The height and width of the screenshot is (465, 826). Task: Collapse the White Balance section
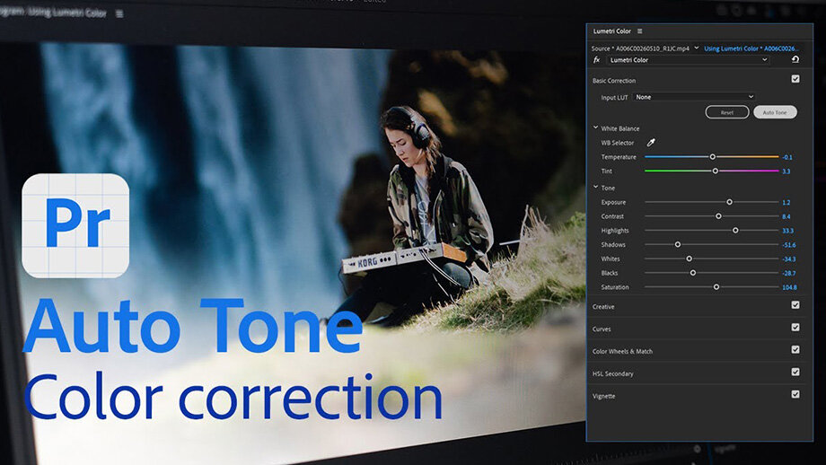point(596,127)
